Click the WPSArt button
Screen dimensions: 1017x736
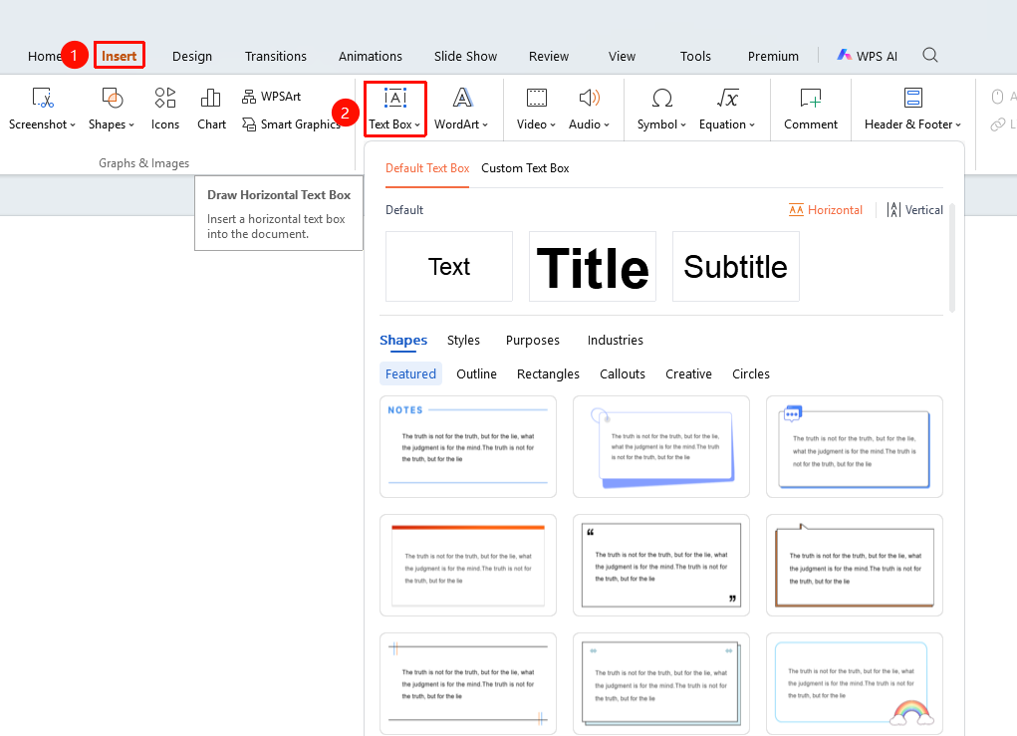(271, 97)
